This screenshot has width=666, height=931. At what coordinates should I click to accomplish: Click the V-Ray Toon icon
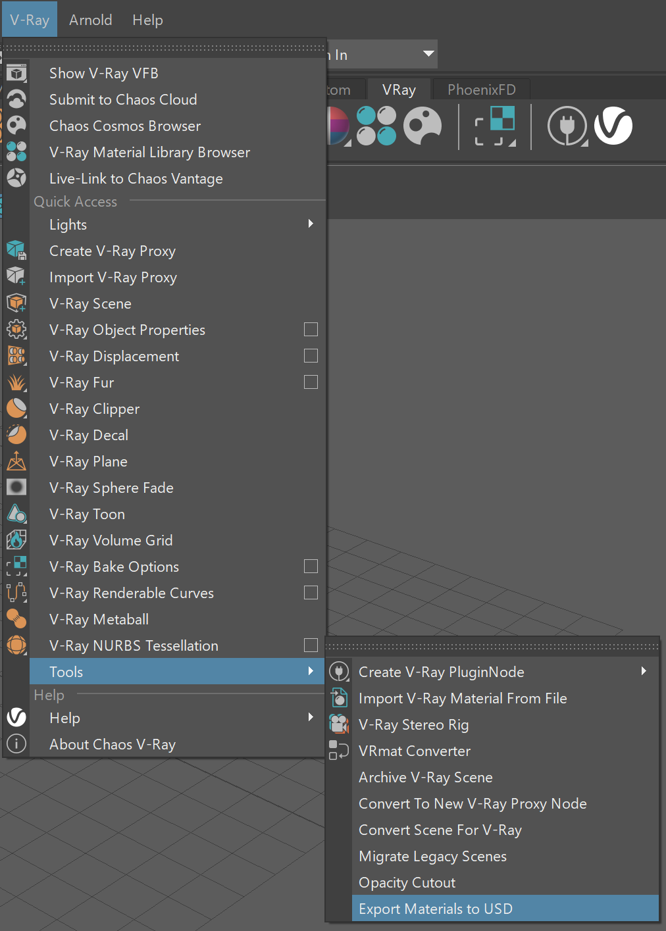(x=16, y=514)
